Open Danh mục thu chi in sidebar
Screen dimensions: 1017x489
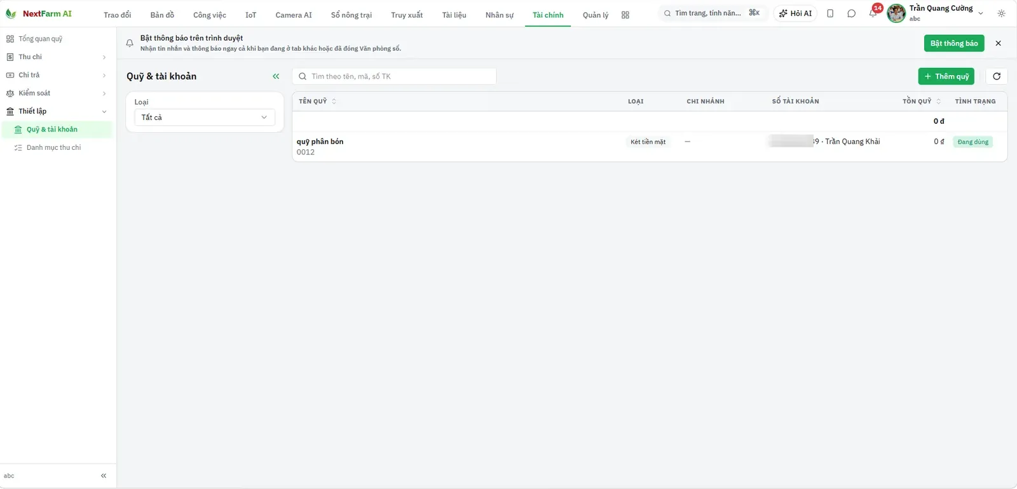[x=58, y=147]
